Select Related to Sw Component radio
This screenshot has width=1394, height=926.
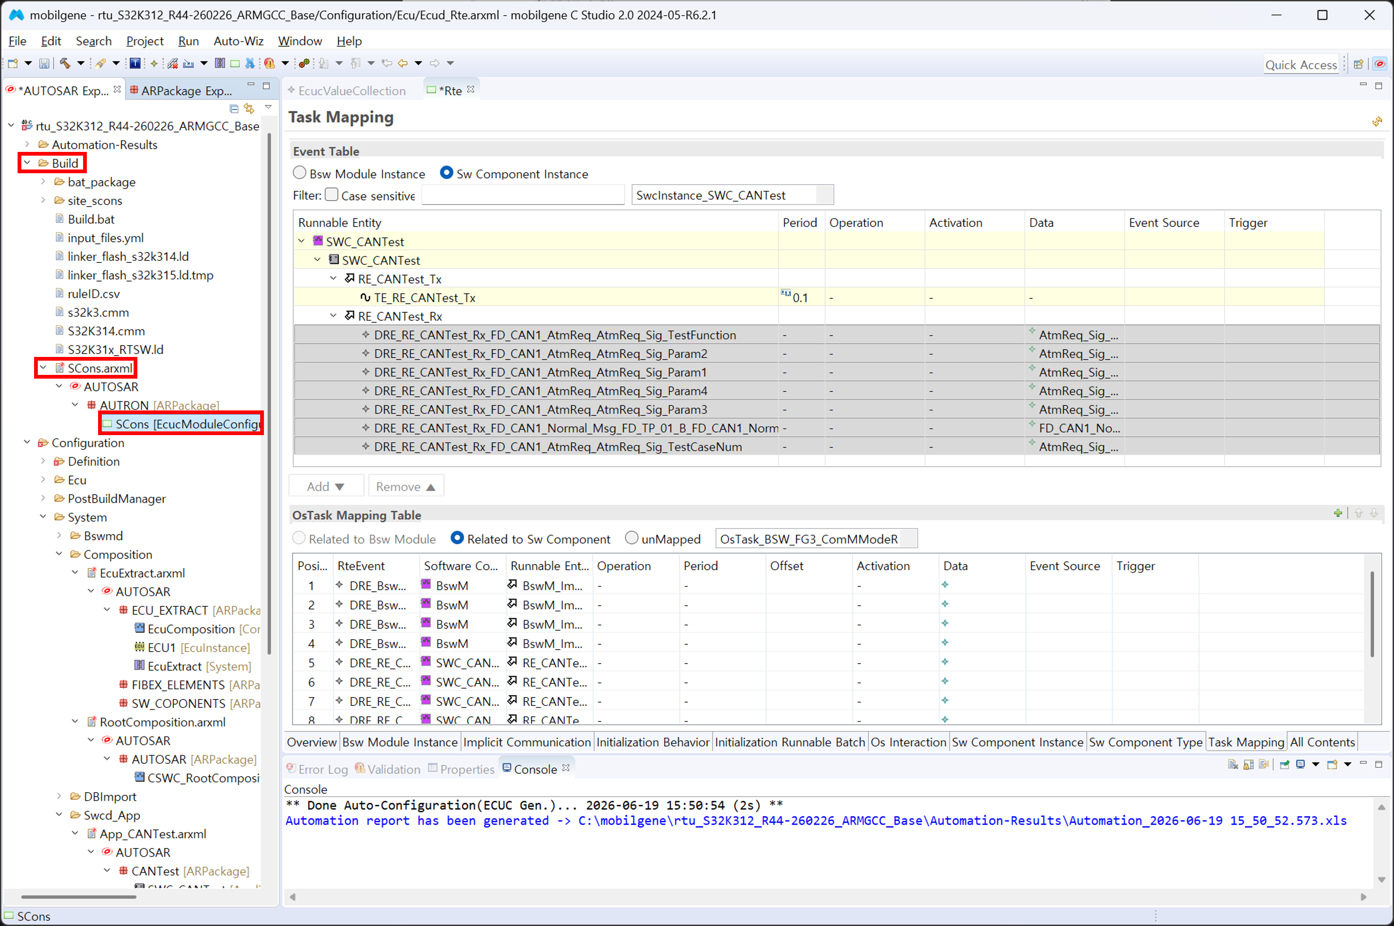[457, 539]
